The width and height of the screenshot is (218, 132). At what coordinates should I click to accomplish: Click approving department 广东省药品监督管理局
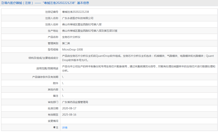tap(75, 102)
